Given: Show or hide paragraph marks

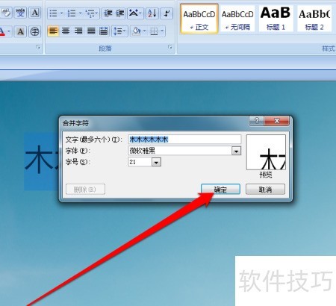Looking at the screenshot, I should pos(167,13).
